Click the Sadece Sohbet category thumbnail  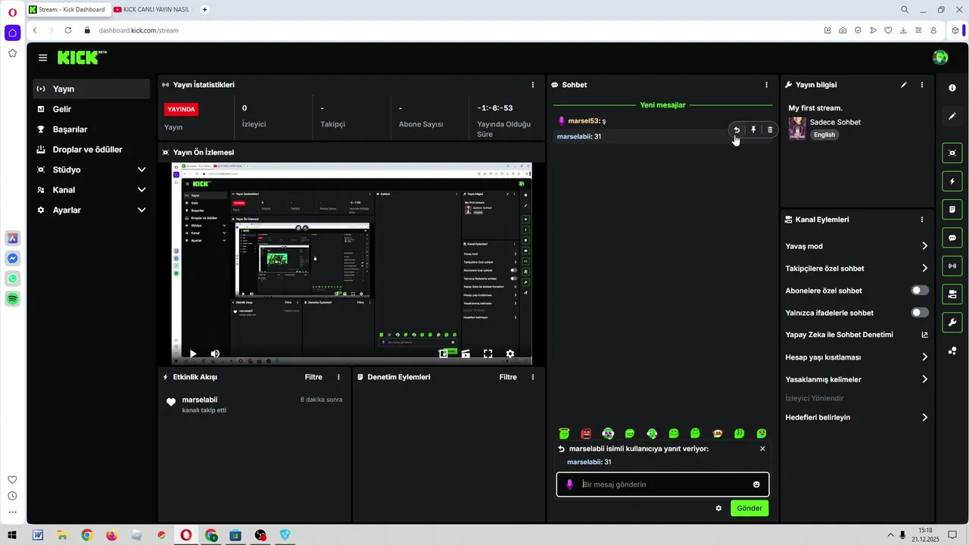[797, 128]
